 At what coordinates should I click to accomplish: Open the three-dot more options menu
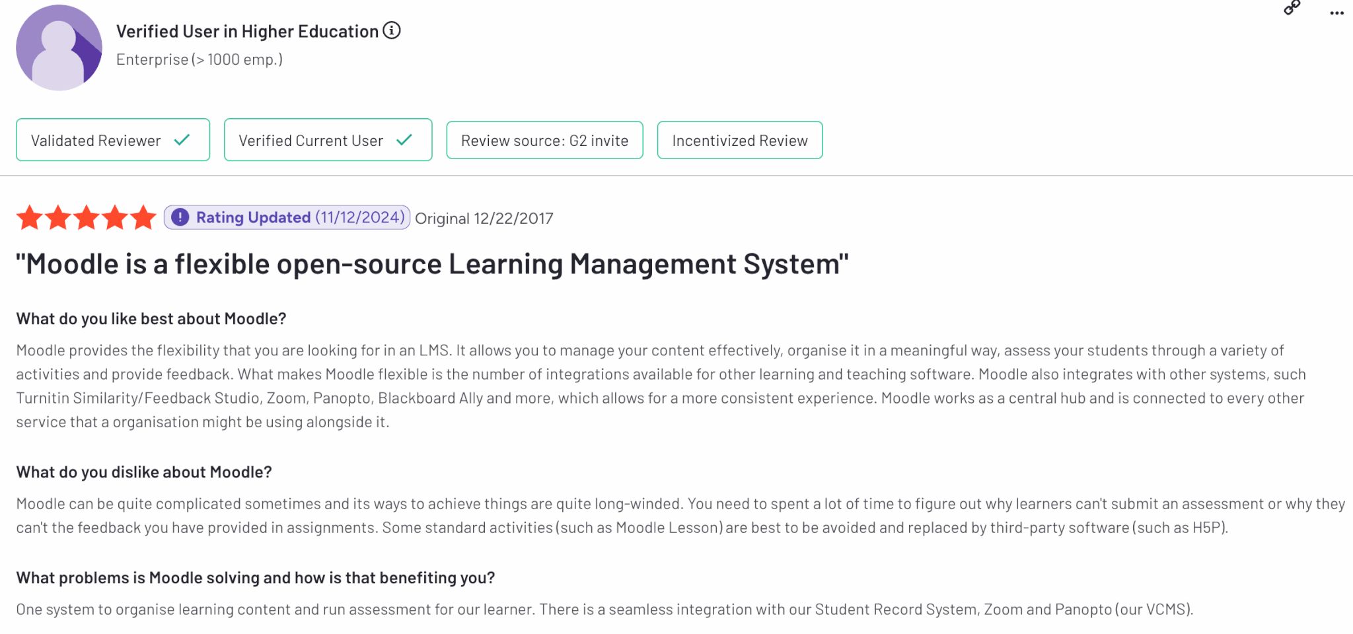coord(1337,13)
